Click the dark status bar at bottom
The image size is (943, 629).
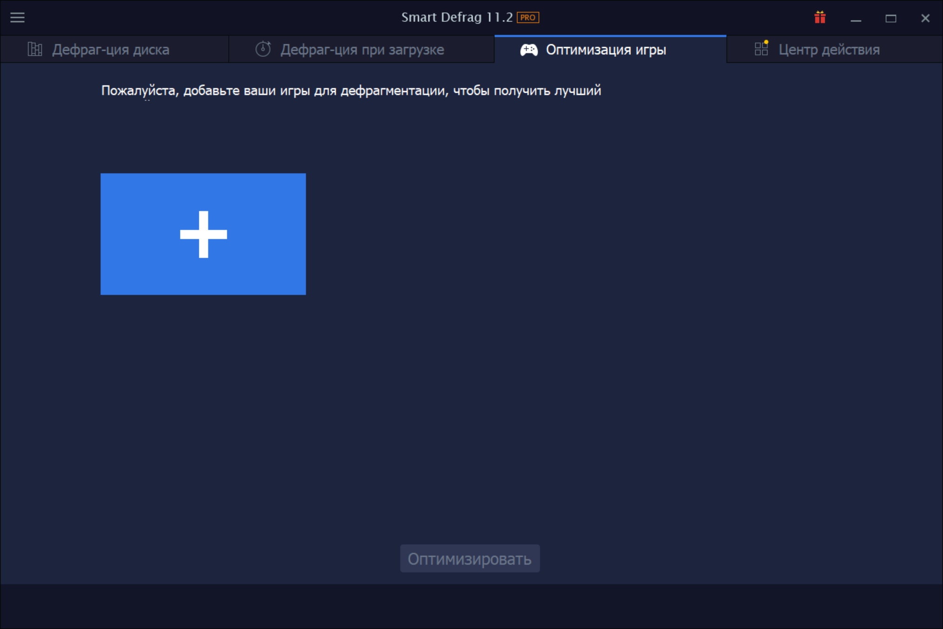(471, 606)
